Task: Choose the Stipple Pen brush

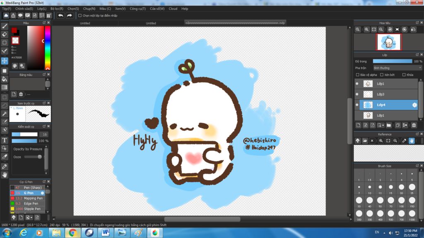Action: (28, 209)
